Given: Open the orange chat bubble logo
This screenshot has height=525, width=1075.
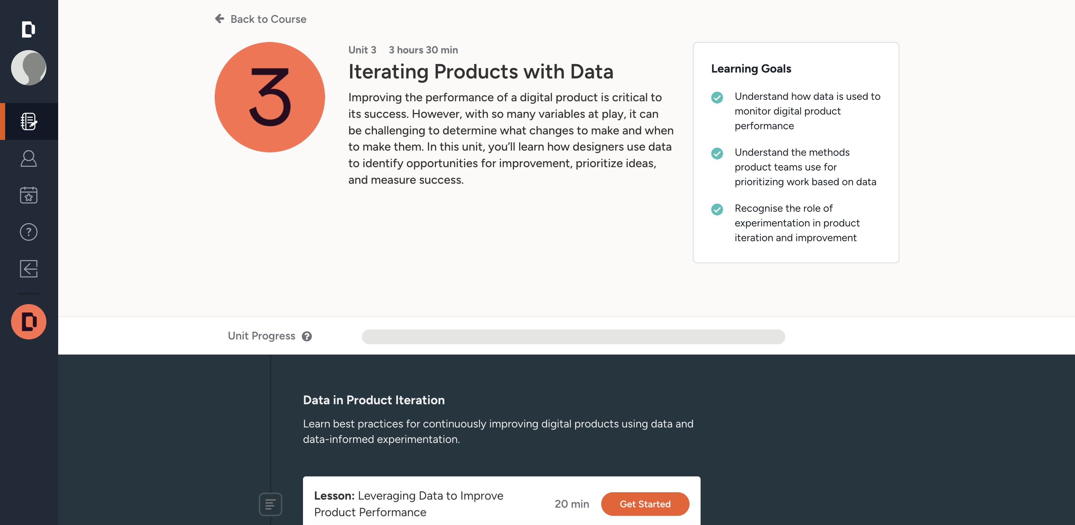Looking at the screenshot, I should [x=28, y=321].
